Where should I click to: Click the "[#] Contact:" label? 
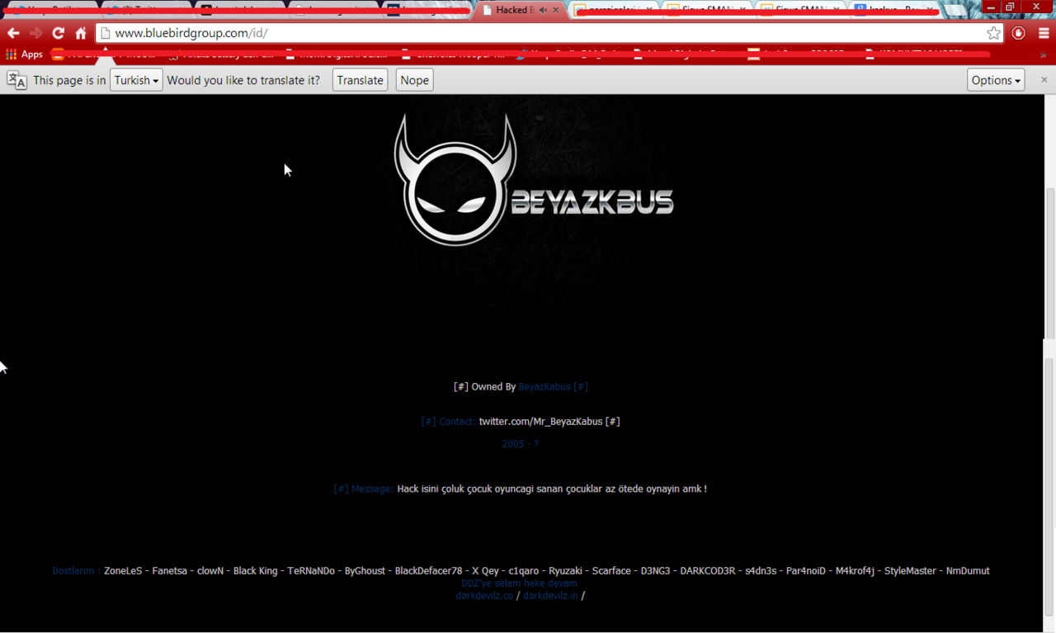tap(448, 421)
